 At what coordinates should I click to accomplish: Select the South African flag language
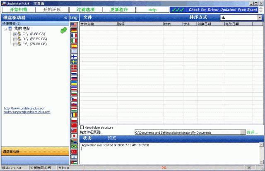[x=74, y=141]
